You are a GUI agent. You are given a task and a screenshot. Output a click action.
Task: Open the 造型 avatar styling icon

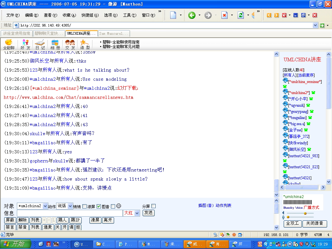tap(85, 44)
